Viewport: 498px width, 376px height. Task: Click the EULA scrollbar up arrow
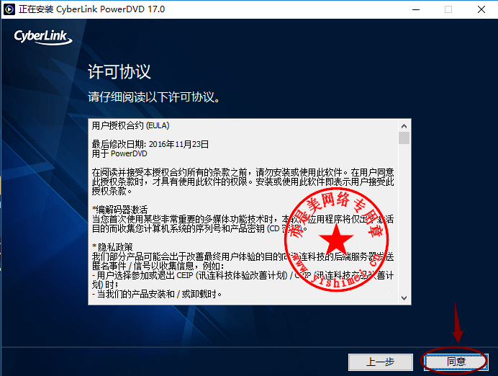point(404,126)
